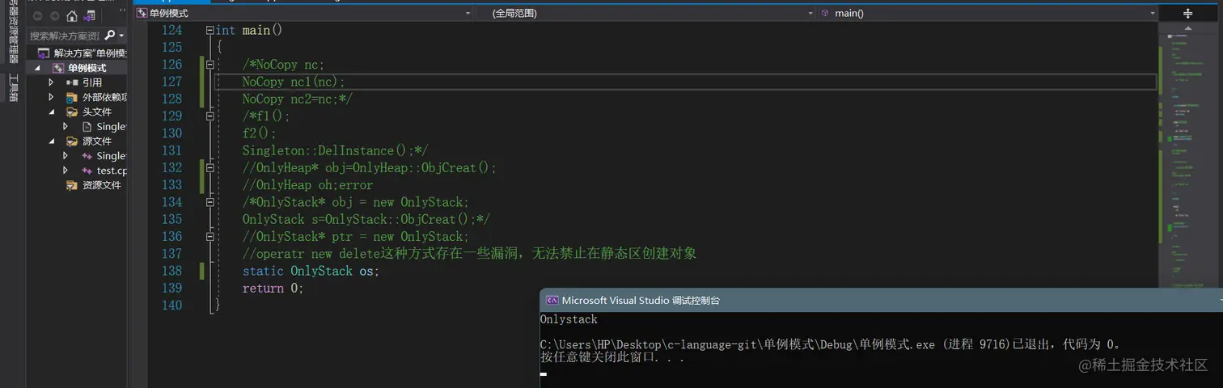Collapse the 单例模式 project node
This screenshot has height=388, width=1223.
tap(37, 68)
